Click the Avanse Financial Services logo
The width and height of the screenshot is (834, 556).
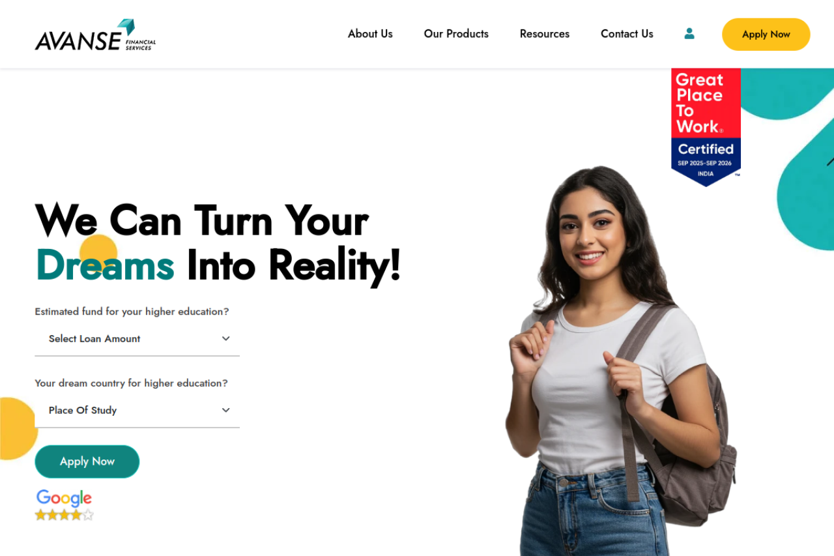click(x=95, y=35)
